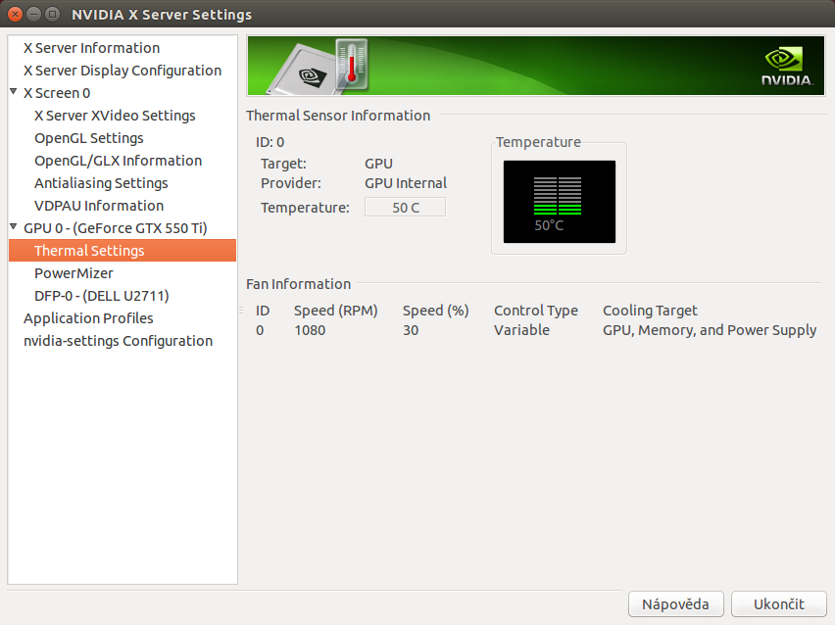Open nvidia-settings Configuration
The height and width of the screenshot is (625, 835).
[119, 341]
